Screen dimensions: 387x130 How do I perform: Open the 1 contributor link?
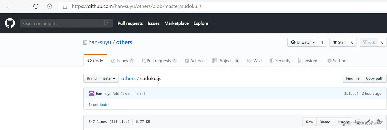[x=99, y=105]
